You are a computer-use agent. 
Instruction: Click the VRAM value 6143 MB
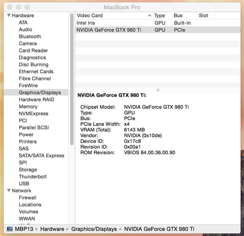[x=134, y=130]
